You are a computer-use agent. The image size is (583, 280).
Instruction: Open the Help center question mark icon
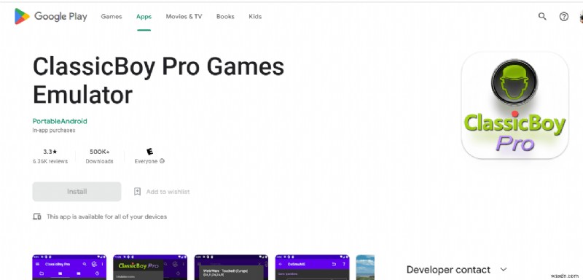coord(564,16)
